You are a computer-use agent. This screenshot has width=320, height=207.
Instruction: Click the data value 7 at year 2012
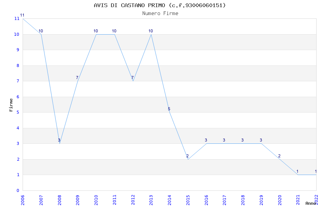click(133, 78)
